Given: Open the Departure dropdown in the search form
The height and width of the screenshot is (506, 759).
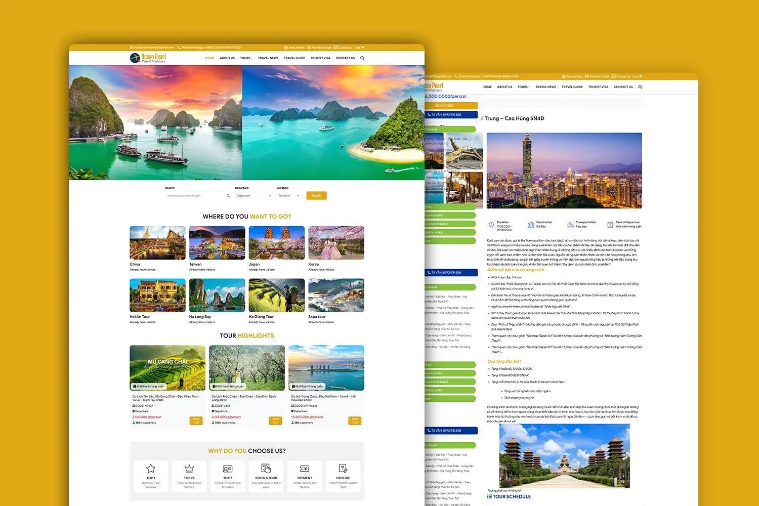Looking at the screenshot, I should [x=254, y=196].
